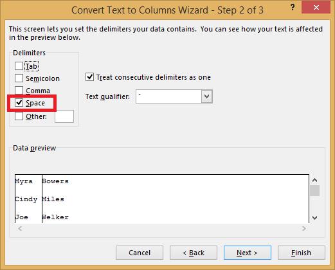Image resolution: width=335 pixels, height=270 pixels.
Task: Click the preview horizontal scroll left arrow
Action: 20,228
